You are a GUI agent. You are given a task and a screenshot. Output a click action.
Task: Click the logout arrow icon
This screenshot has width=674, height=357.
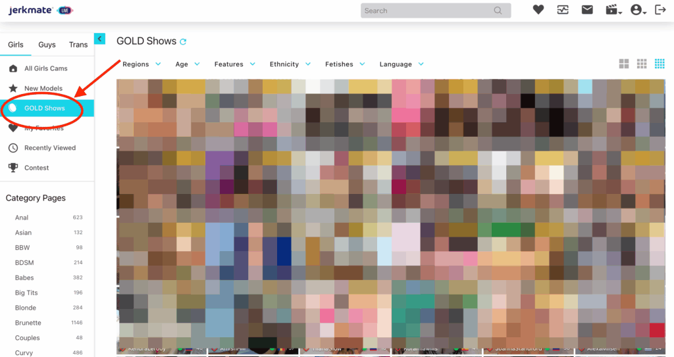(660, 10)
